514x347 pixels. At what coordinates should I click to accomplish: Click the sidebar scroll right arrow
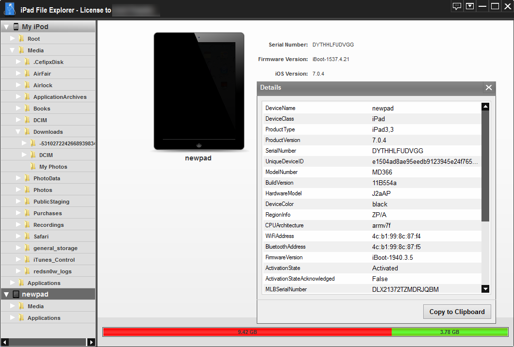coord(91,342)
